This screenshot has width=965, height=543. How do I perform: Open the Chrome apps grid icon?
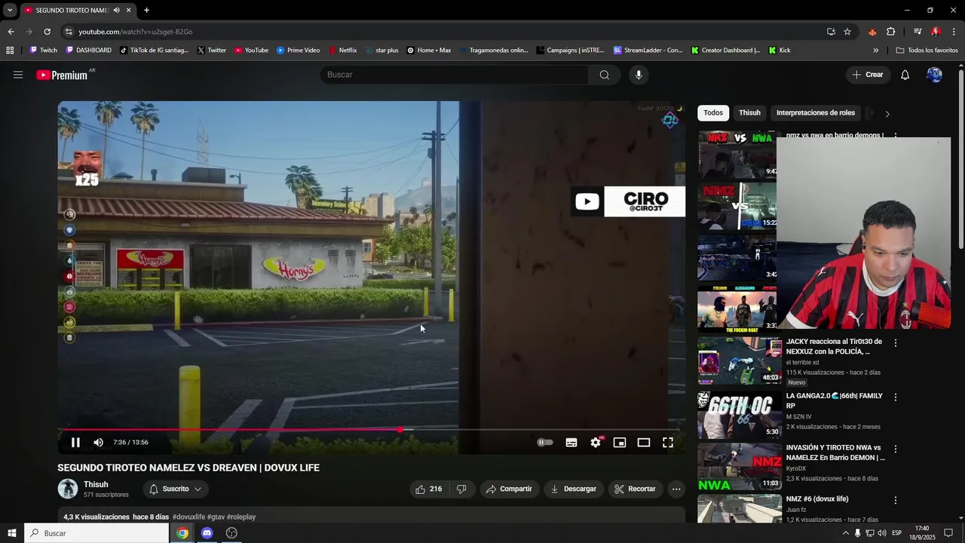click(x=10, y=51)
